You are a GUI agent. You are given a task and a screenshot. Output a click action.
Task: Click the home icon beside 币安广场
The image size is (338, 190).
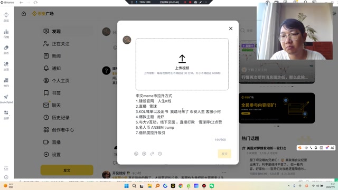click(24, 14)
